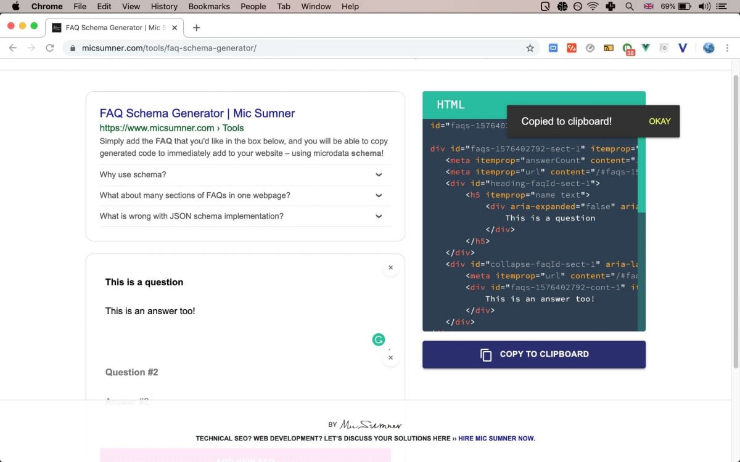
Task: Open the History menu
Action: (164, 6)
